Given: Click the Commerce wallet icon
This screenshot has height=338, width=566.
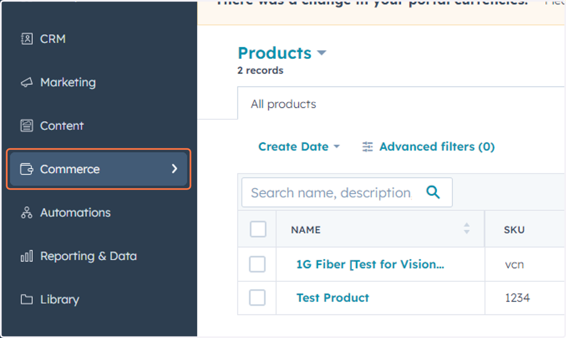Looking at the screenshot, I should (x=27, y=169).
